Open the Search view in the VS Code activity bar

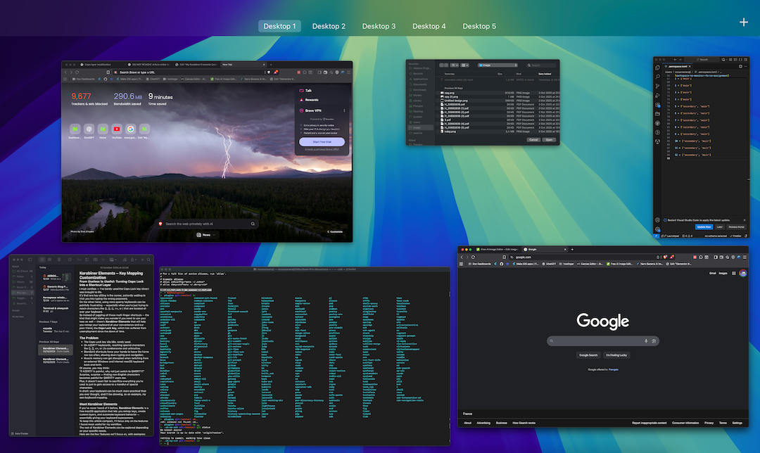[657, 77]
